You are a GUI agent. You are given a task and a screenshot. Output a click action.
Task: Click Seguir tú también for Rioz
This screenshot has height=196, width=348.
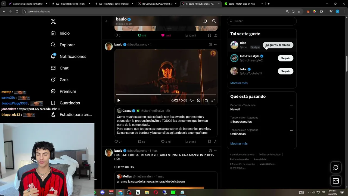click(278, 45)
